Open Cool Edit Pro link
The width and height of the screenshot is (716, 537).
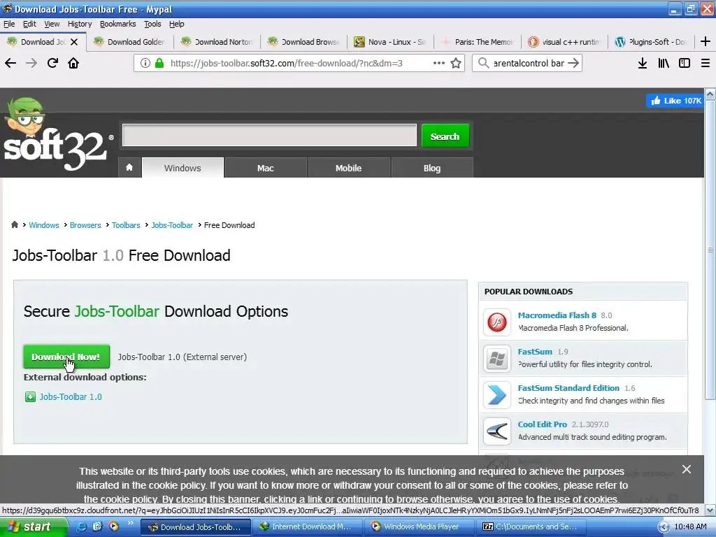pyautogui.click(x=542, y=424)
